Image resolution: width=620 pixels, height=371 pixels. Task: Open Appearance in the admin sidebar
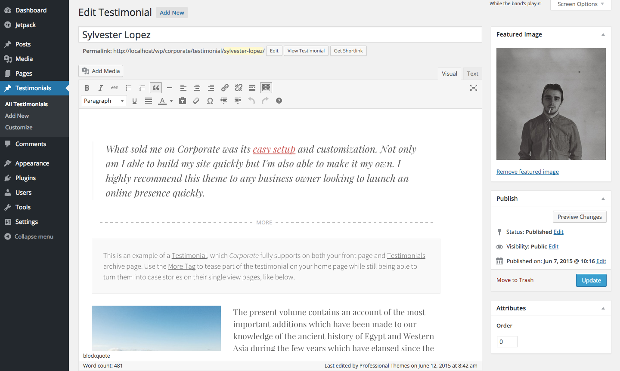[x=32, y=163]
